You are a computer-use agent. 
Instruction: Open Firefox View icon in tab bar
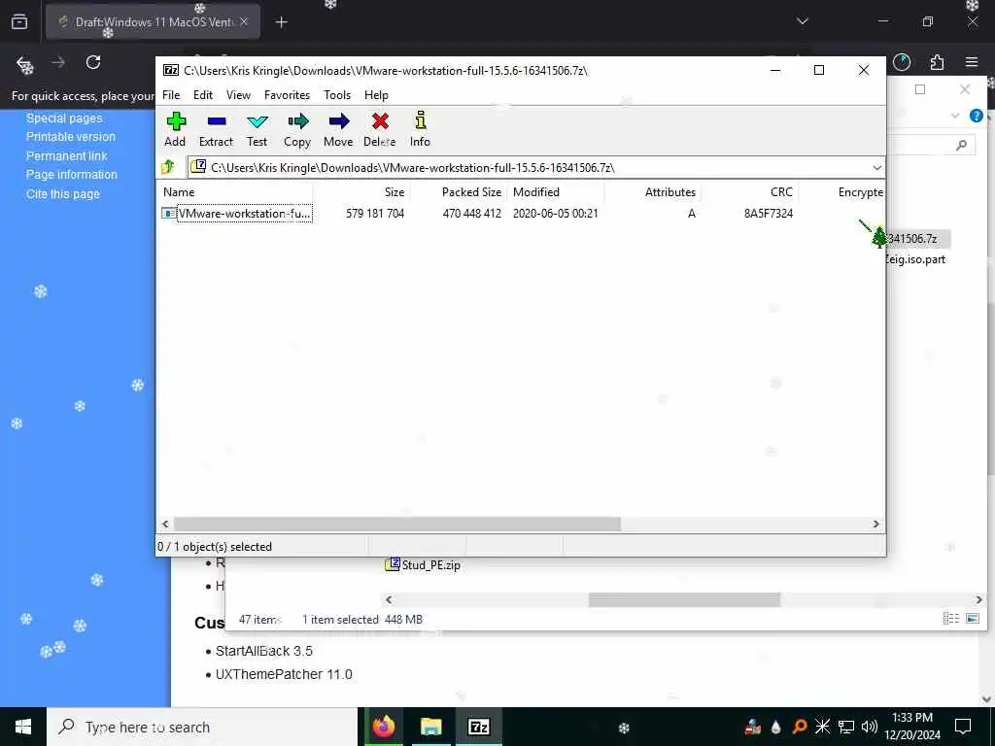tap(19, 22)
